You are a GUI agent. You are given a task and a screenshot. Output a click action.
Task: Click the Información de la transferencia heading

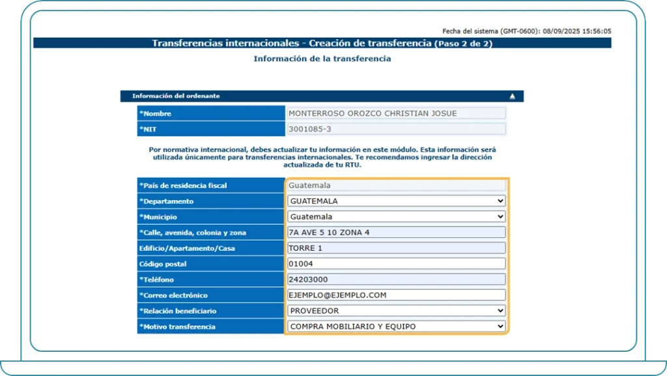coord(322,59)
